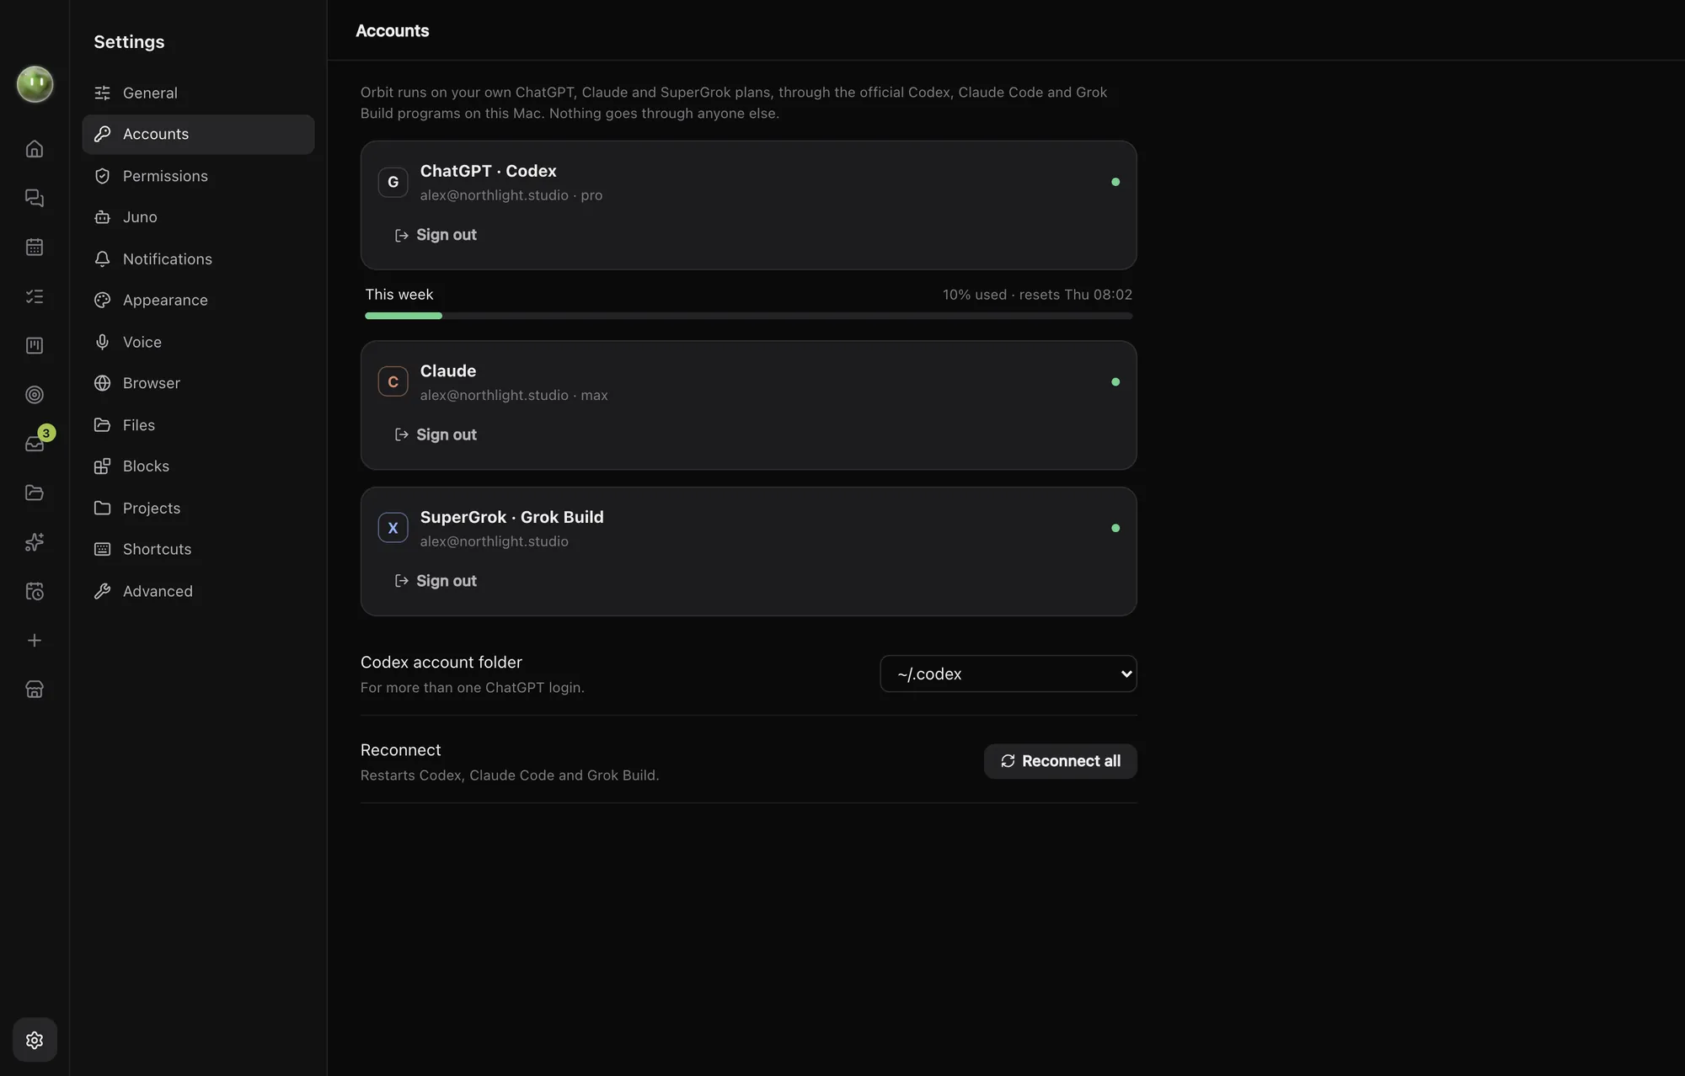The width and height of the screenshot is (1685, 1076).
Task: Open the chat bubbles icon
Action: click(35, 198)
